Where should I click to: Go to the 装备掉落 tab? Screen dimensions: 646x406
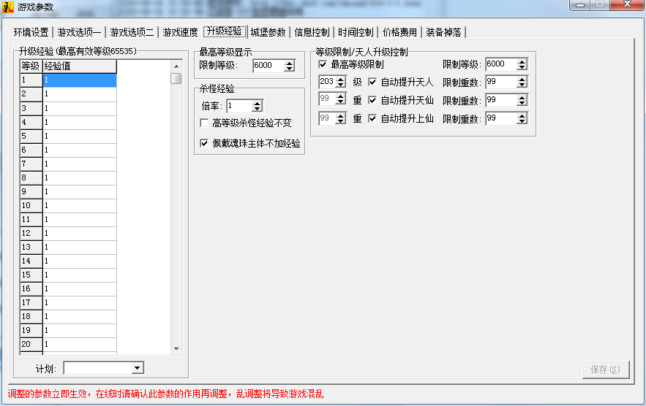(x=443, y=32)
